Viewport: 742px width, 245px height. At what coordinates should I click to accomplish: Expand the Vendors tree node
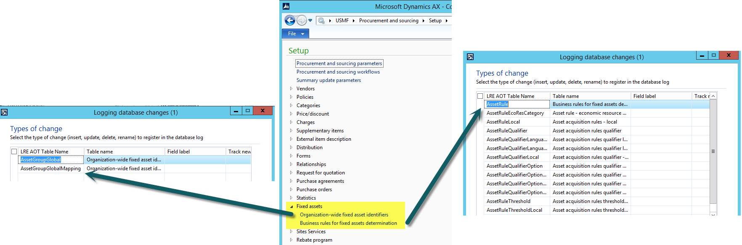point(291,89)
